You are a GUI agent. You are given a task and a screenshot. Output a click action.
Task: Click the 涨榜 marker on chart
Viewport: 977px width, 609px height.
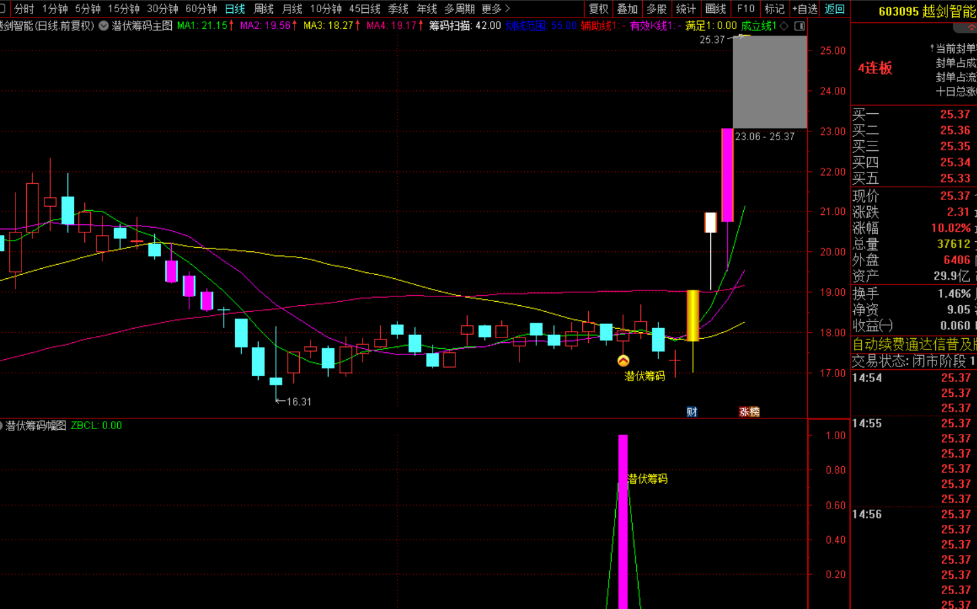click(749, 412)
